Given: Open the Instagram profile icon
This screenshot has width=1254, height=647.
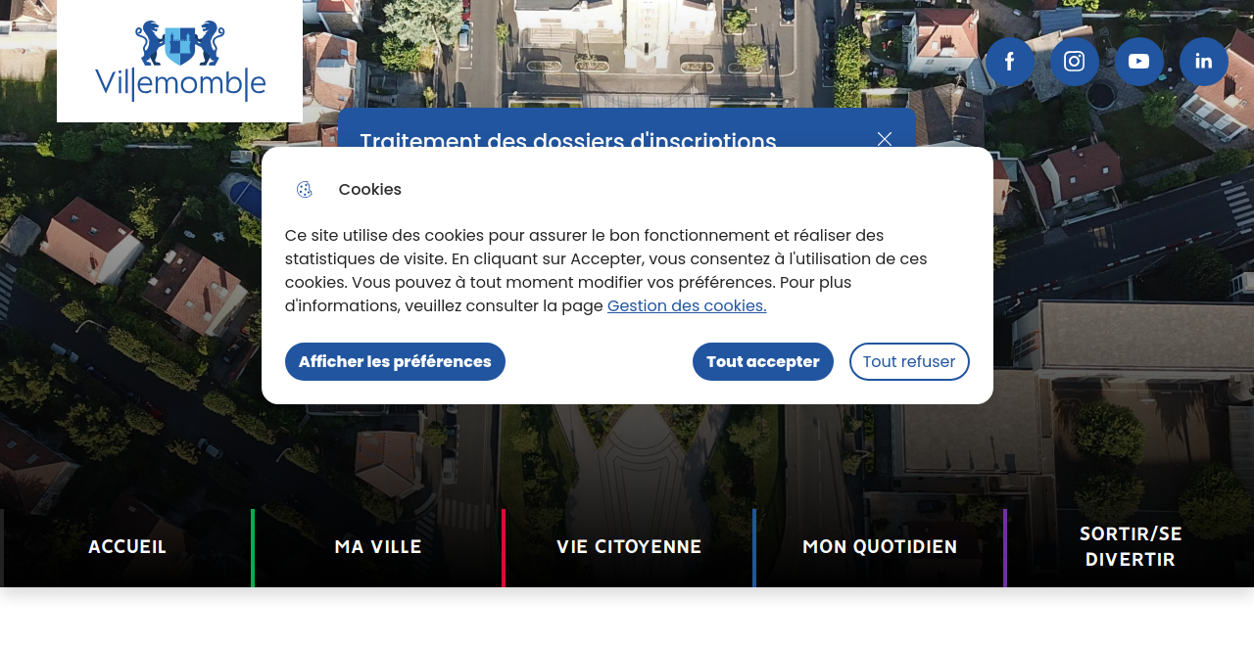Looking at the screenshot, I should [x=1074, y=62].
